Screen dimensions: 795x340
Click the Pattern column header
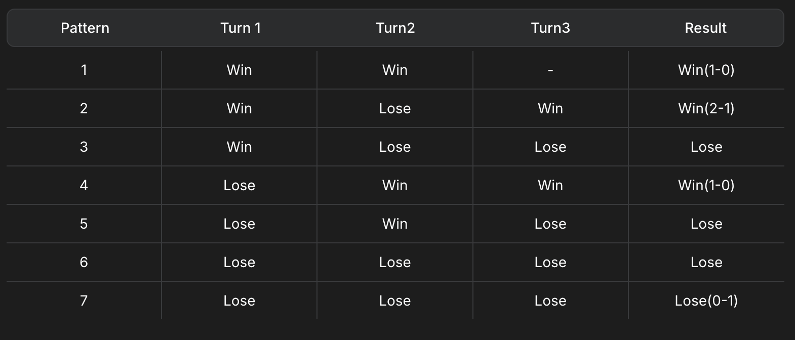pos(85,28)
